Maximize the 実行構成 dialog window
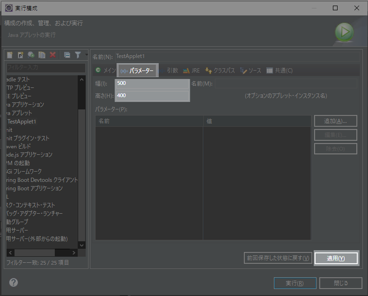This screenshot has height=296, width=368. (335, 8)
